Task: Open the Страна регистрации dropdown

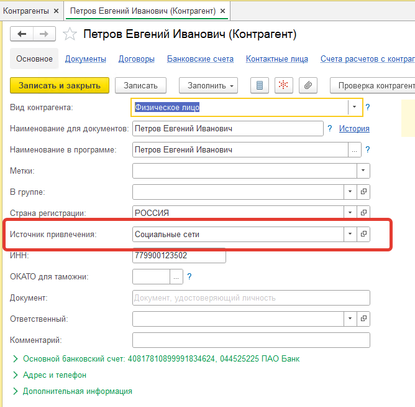Action: tap(350, 212)
